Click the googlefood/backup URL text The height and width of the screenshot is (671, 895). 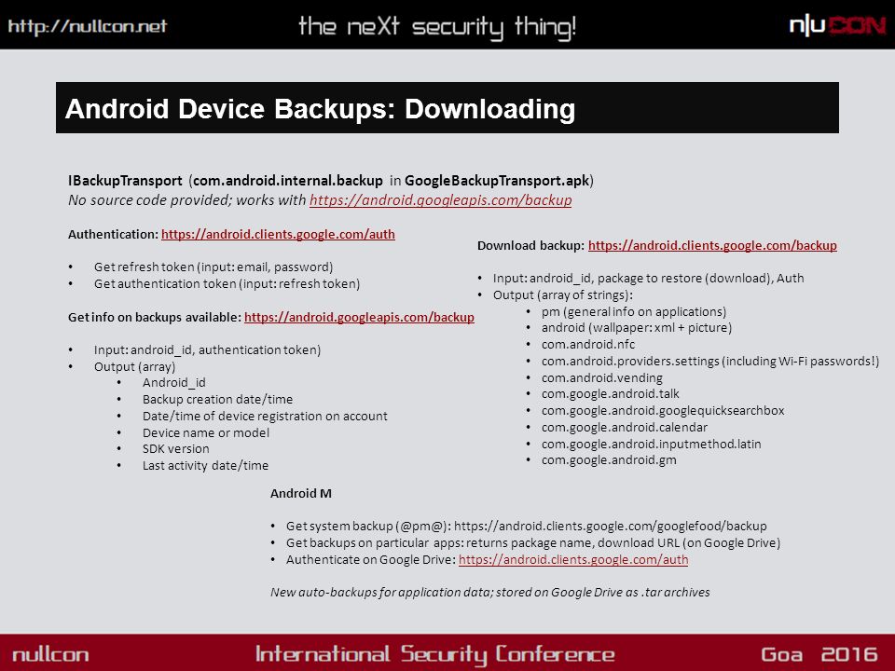pos(610,526)
